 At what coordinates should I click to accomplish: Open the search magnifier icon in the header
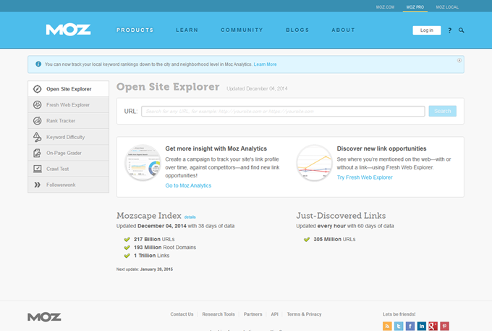pyautogui.click(x=462, y=30)
